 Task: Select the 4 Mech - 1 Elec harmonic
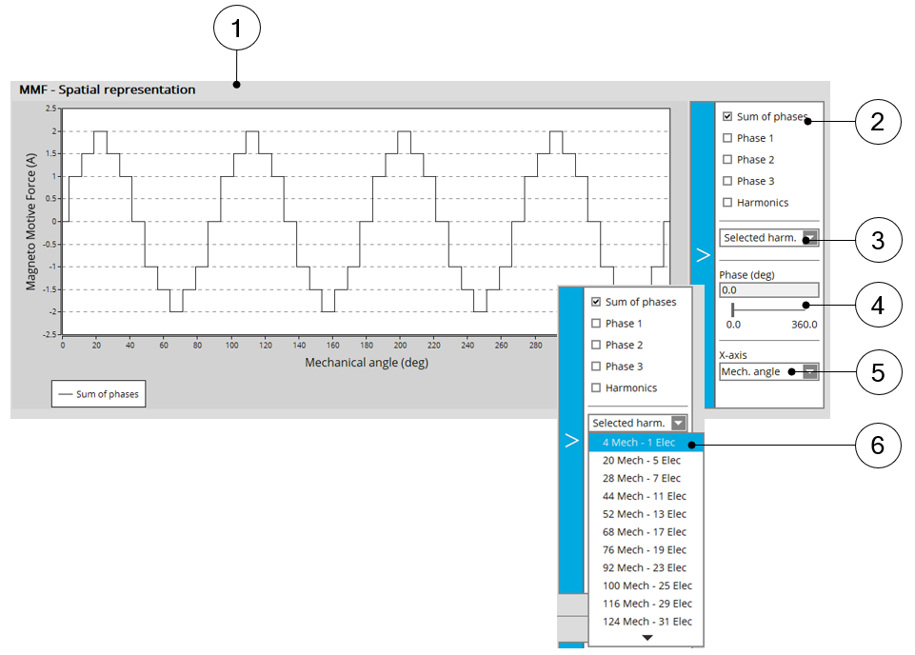[x=639, y=443]
